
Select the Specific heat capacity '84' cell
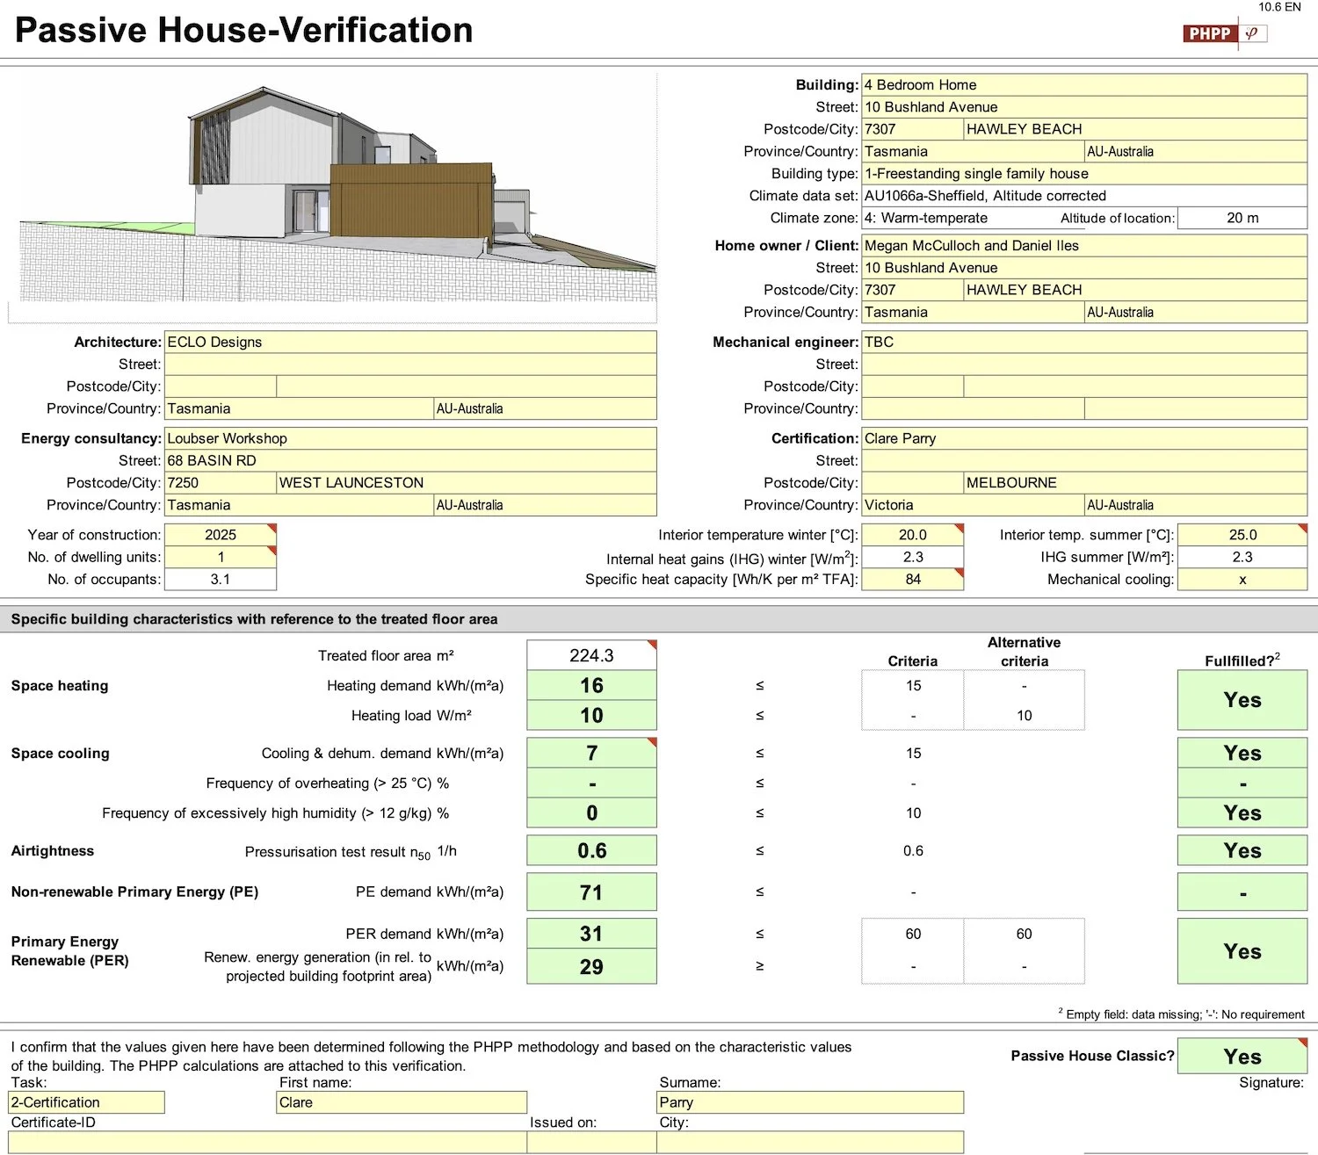pyautogui.click(x=913, y=580)
